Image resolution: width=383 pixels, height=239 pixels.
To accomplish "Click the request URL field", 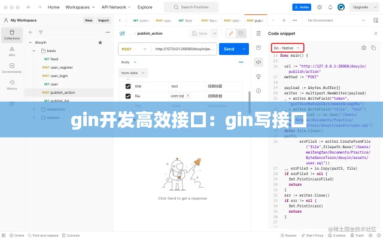I will pyautogui.click(x=183, y=49).
